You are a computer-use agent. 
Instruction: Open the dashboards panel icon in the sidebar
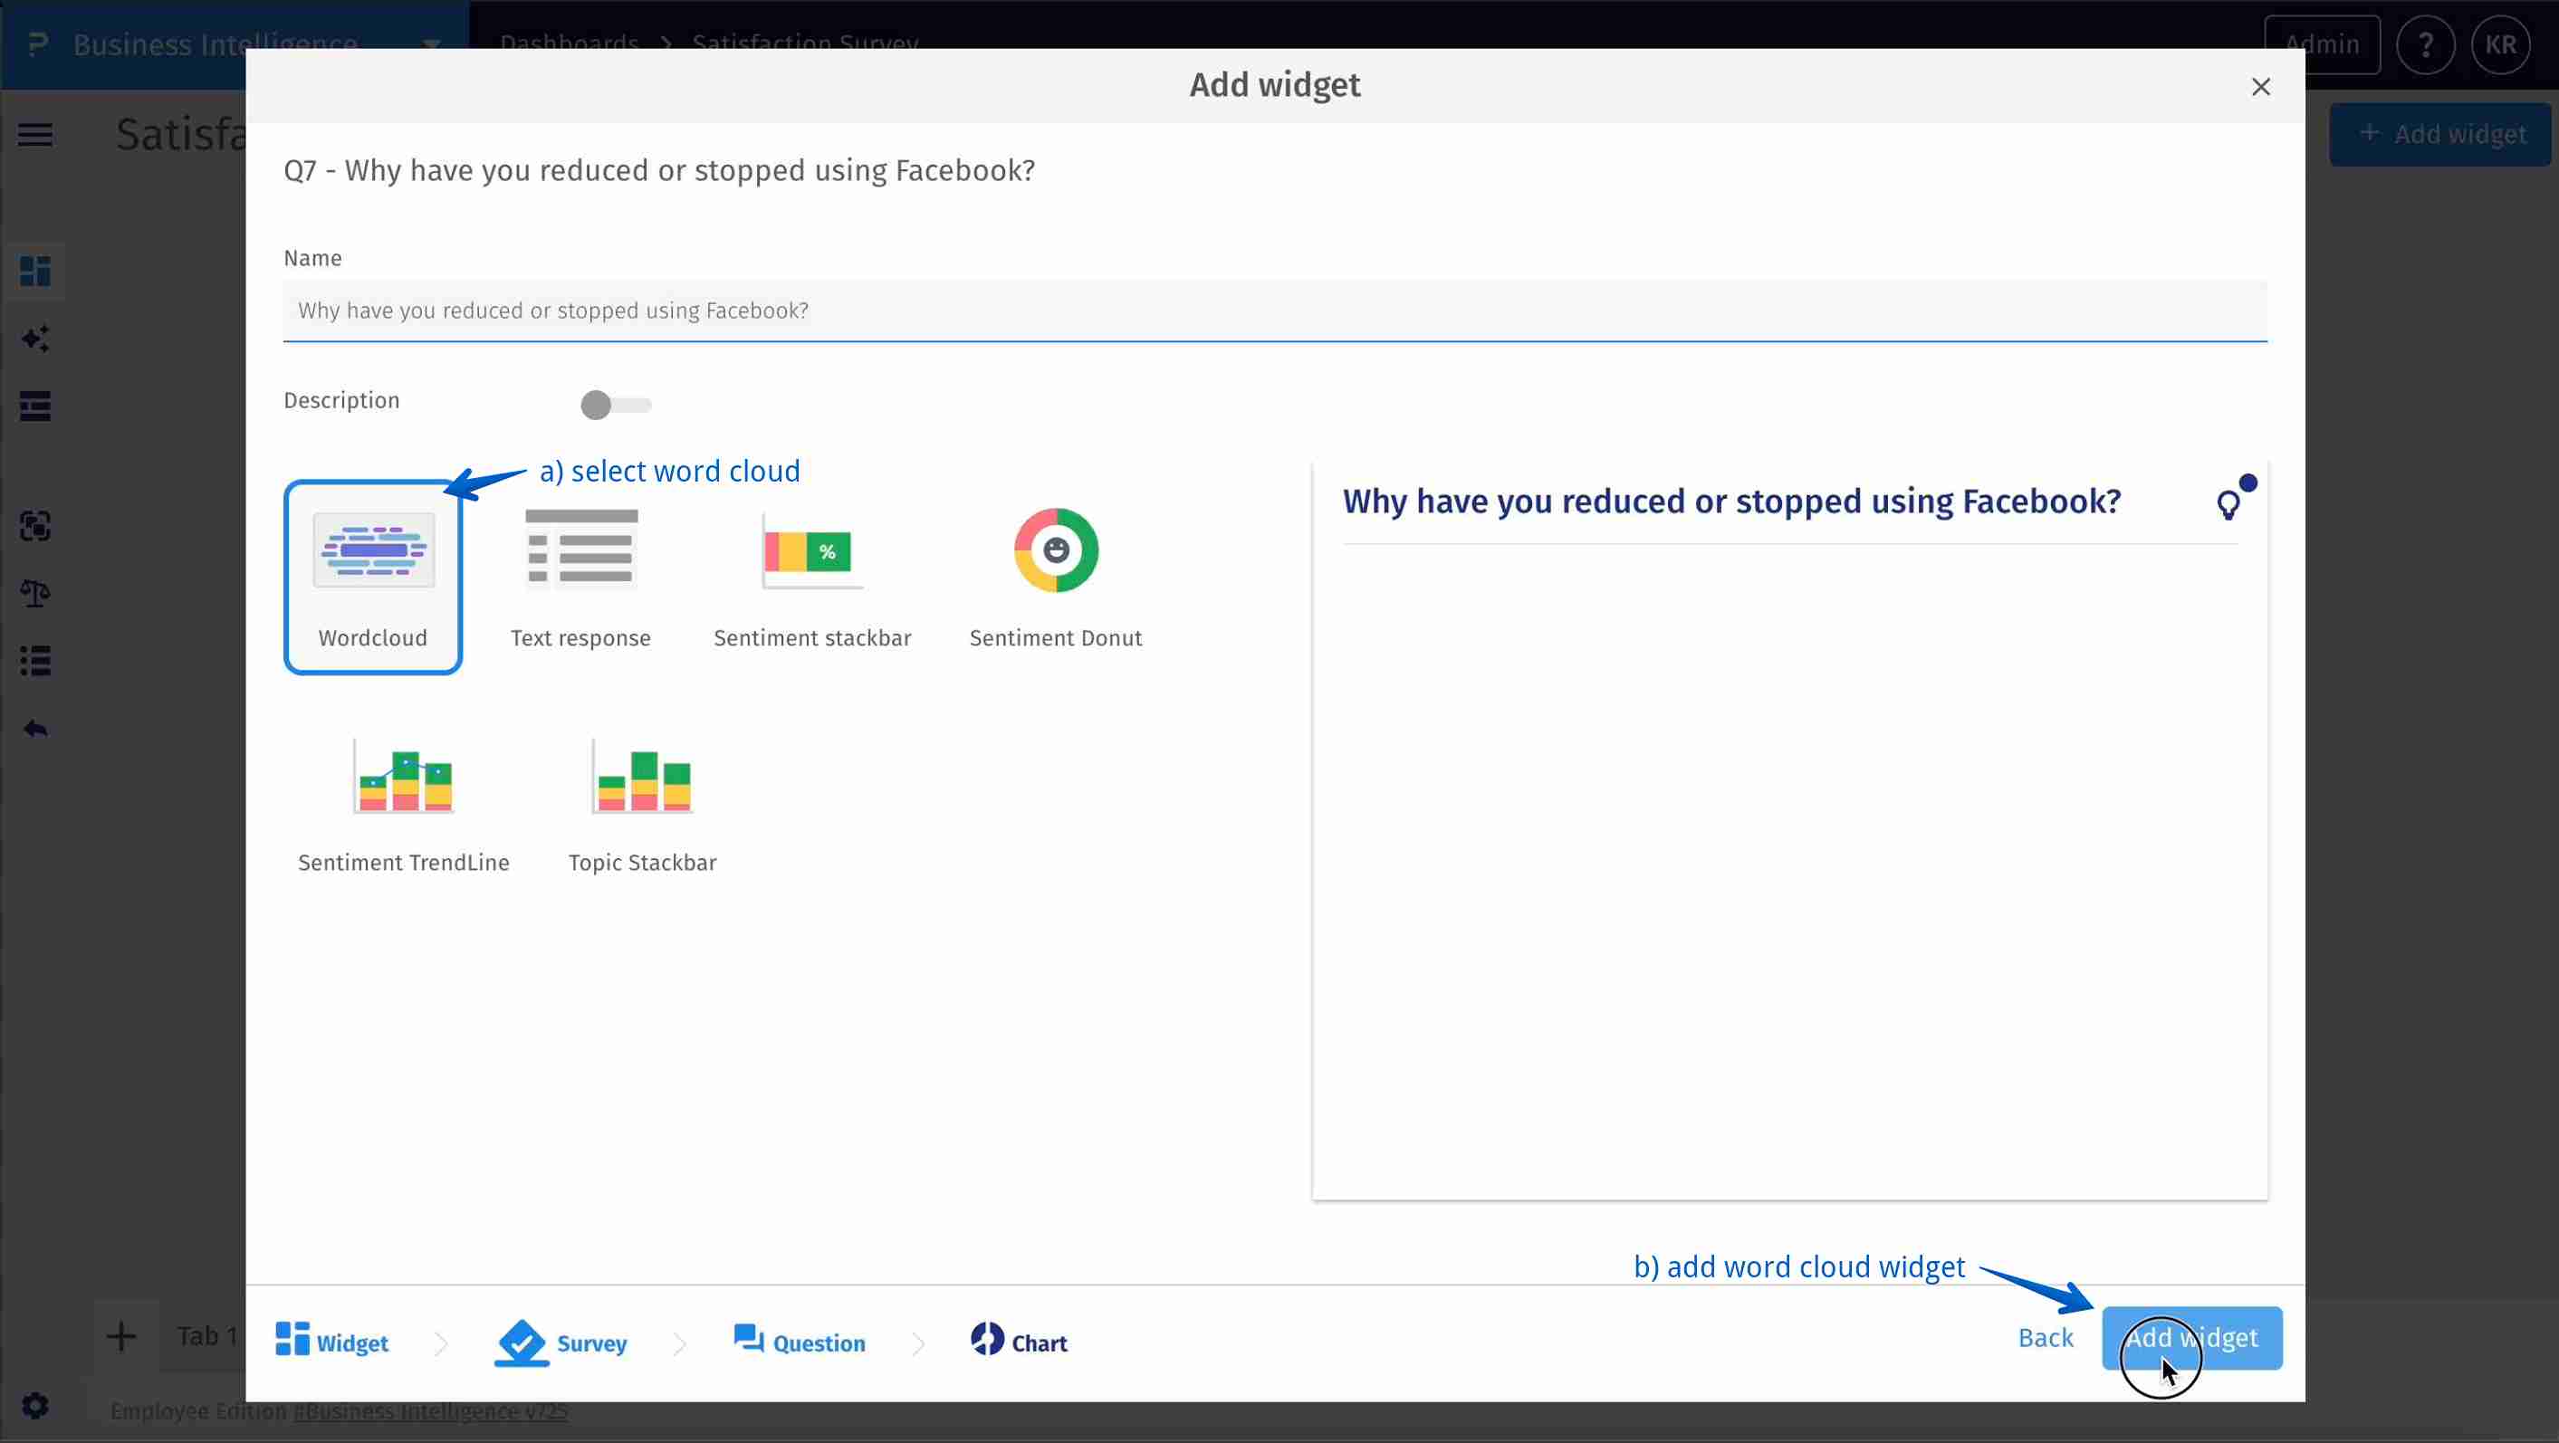coord(35,271)
